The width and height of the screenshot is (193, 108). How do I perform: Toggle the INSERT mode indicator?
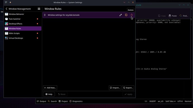152,101
